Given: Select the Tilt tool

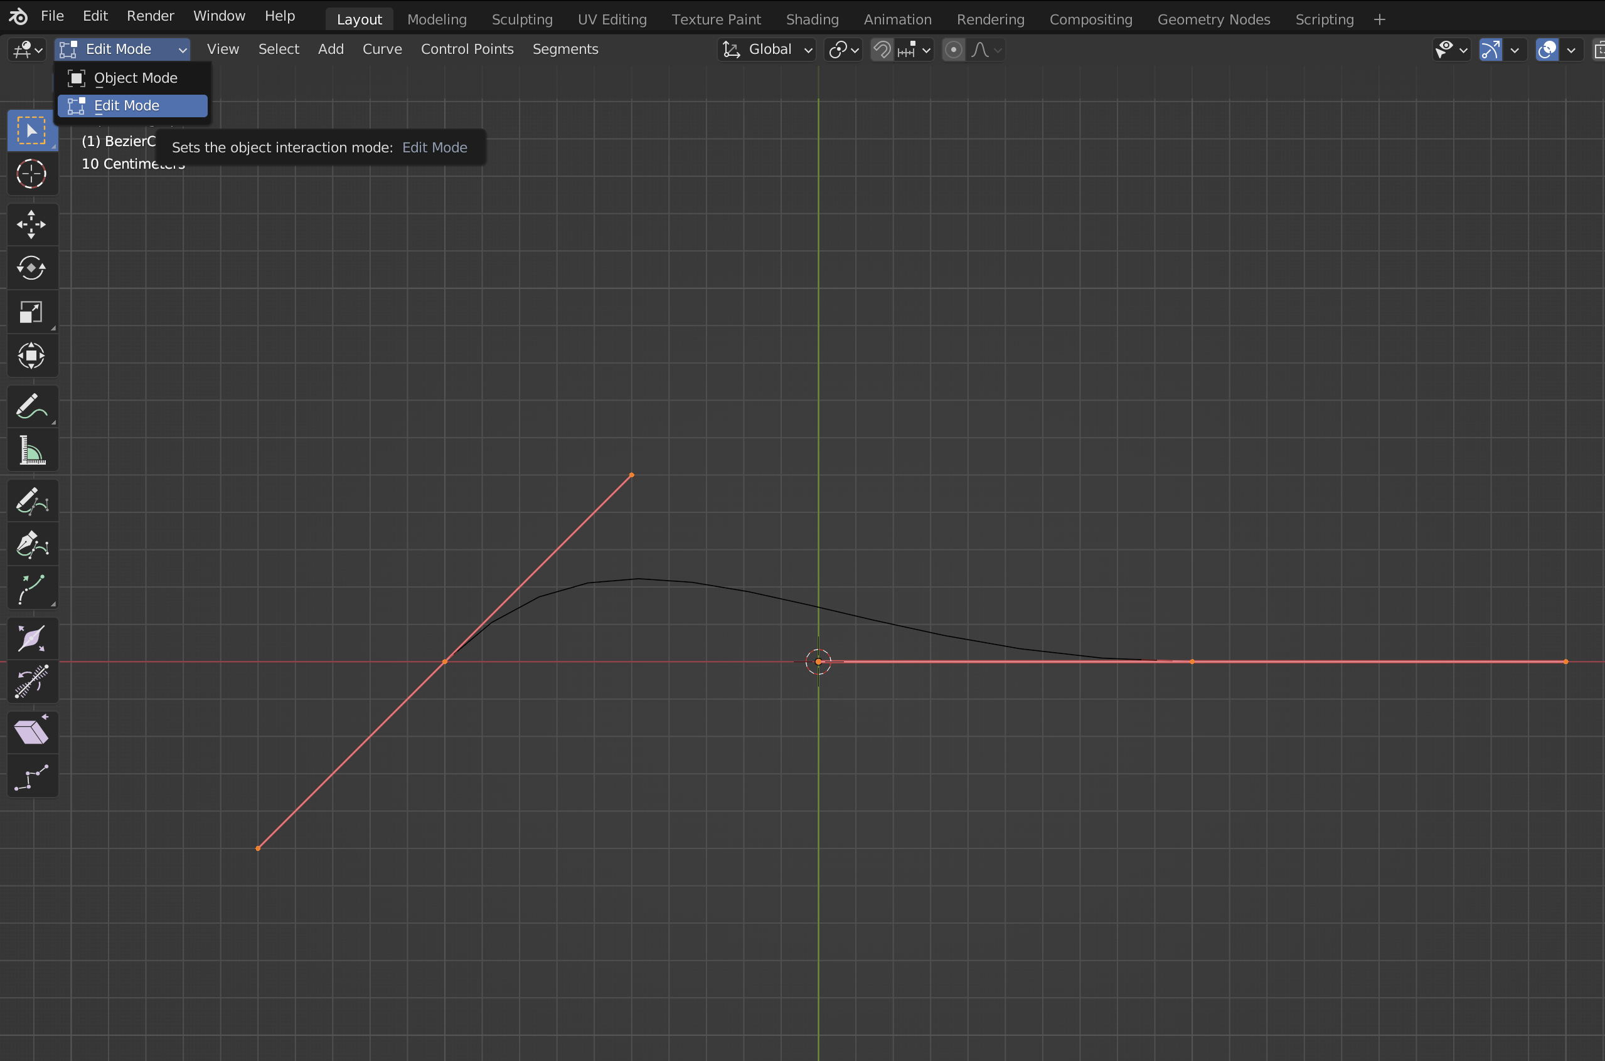Looking at the screenshot, I should (x=32, y=682).
